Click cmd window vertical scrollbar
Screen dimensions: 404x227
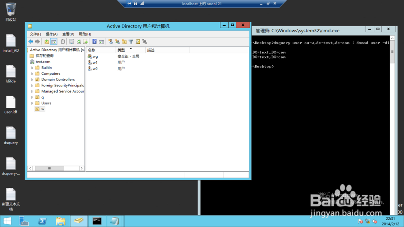tap(392, 52)
